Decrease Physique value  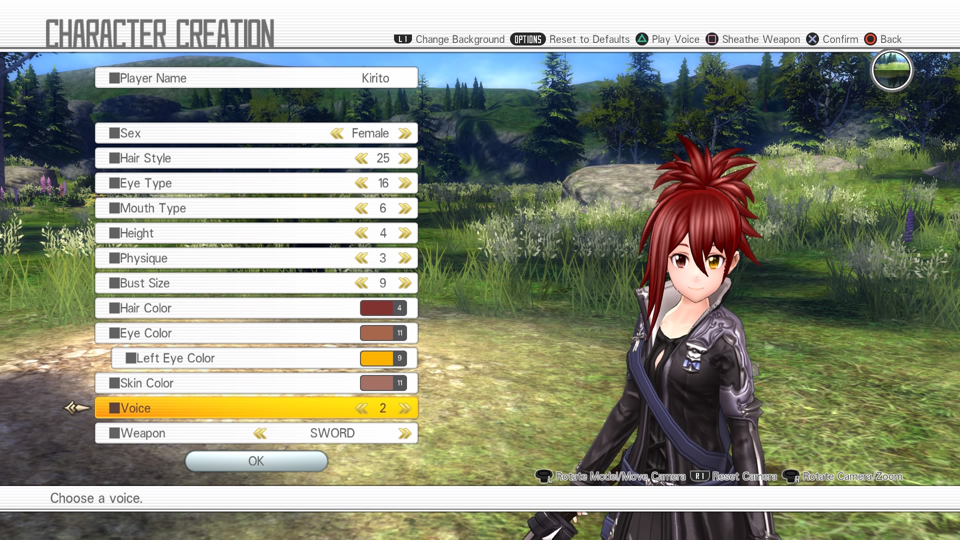[x=361, y=258]
